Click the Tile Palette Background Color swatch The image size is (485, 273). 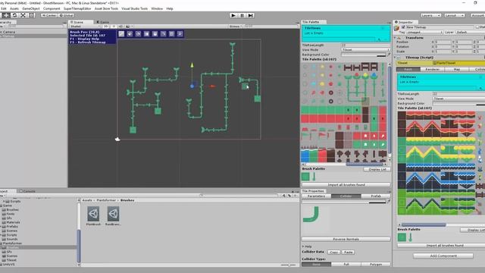coord(364,55)
